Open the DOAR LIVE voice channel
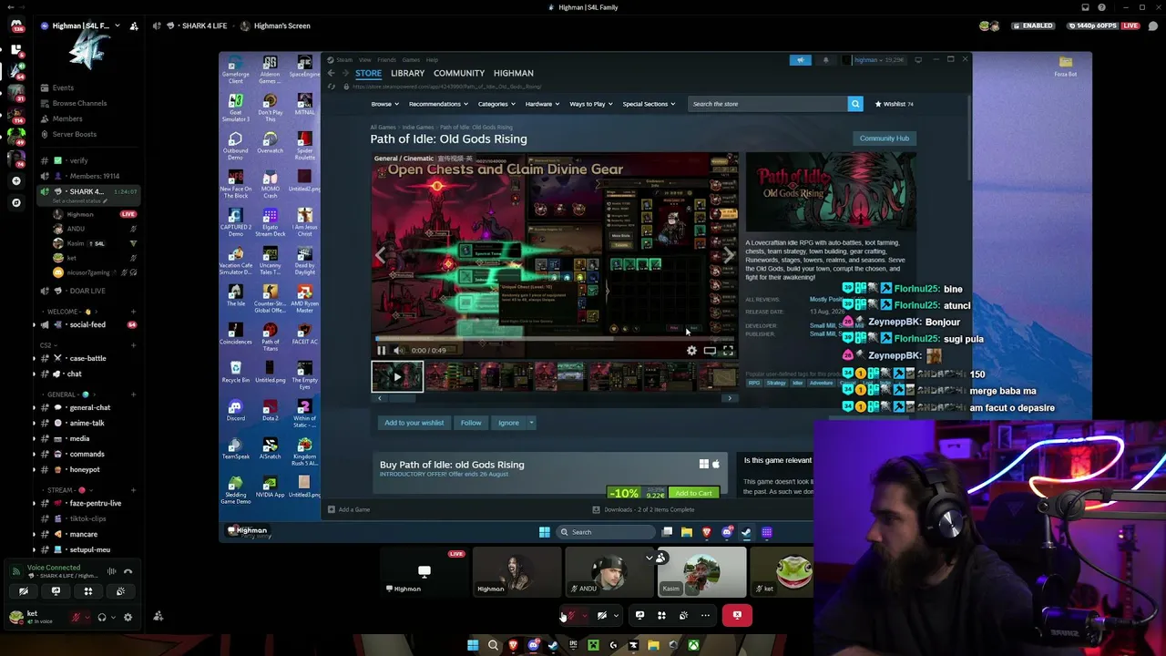This screenshot has width=1166, height=656. pos(87,291)
